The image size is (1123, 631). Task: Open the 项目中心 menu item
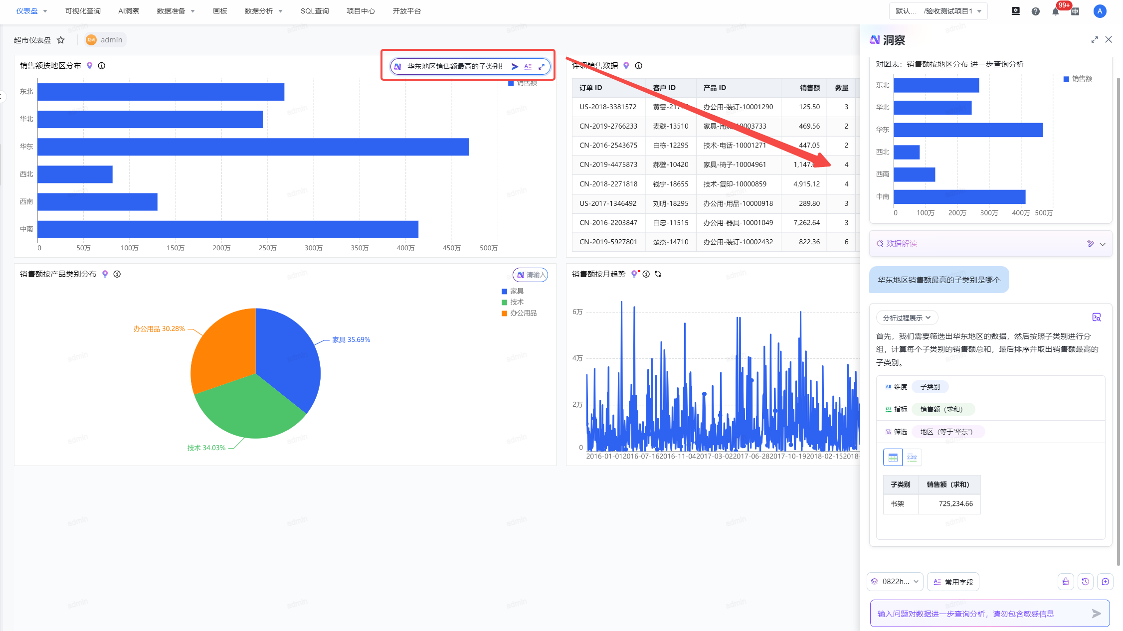pyautogui.click(x=361, y=11)
